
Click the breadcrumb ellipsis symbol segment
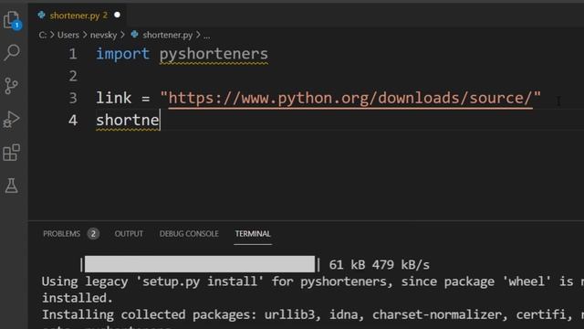coord(207,36)
